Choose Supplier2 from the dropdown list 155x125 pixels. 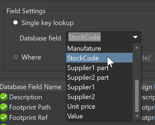pyautogui.click(x=99, y=97)
